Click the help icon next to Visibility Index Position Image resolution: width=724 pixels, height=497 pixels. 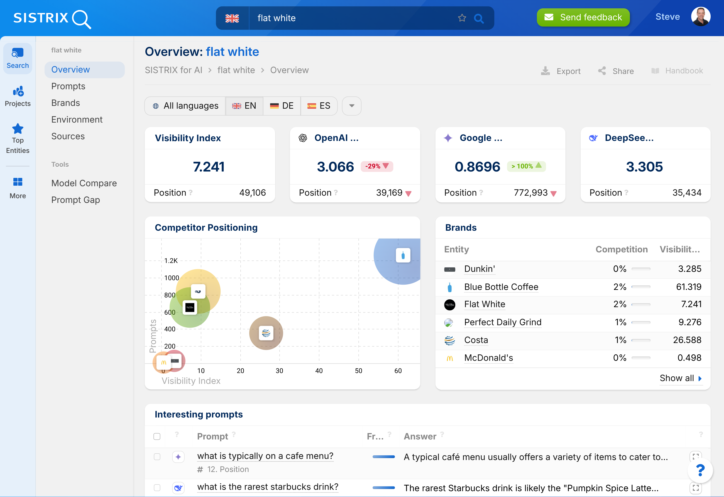(190, 192)
